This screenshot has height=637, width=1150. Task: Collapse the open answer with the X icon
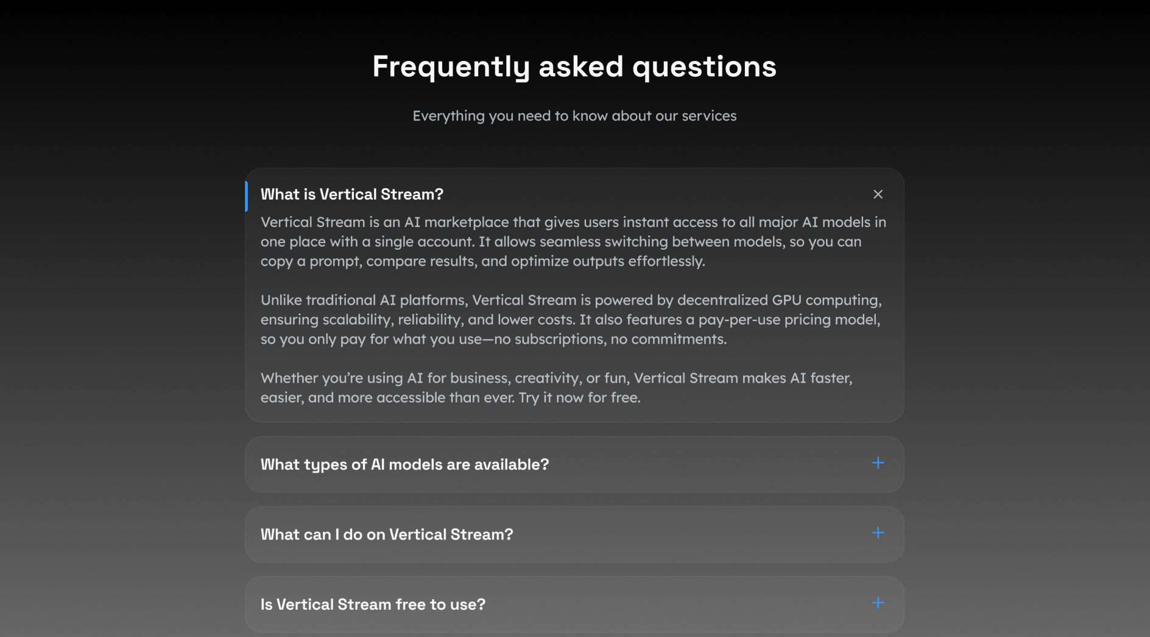[x=878, y=194]
